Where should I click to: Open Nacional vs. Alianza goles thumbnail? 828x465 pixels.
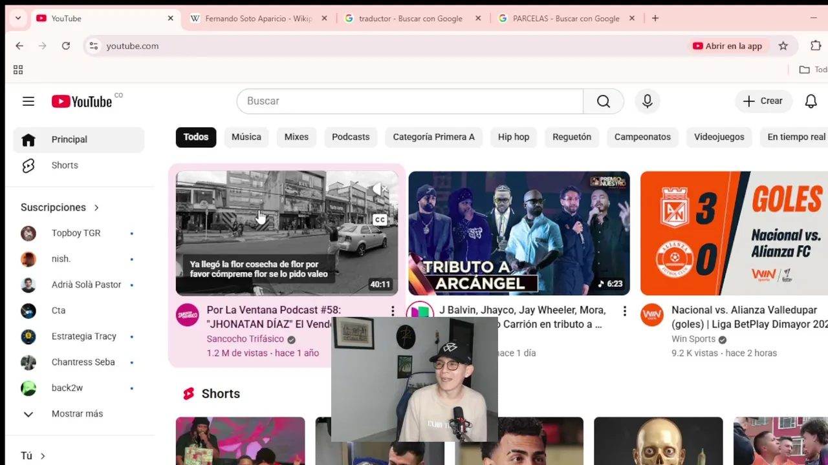[x=734, y=233]
